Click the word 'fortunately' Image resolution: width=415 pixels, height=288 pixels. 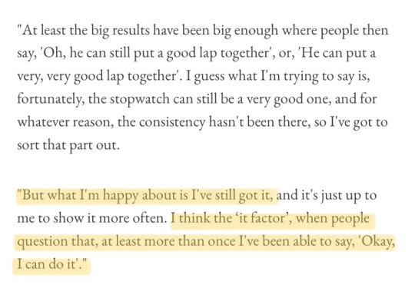tap(50, 100)
